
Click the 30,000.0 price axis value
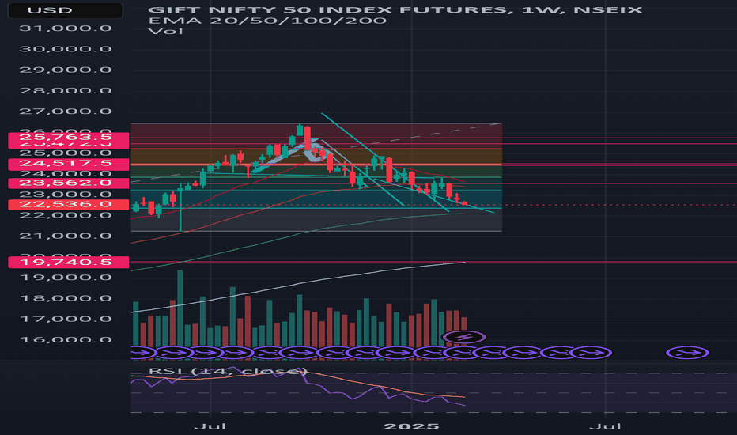point(66,49)
